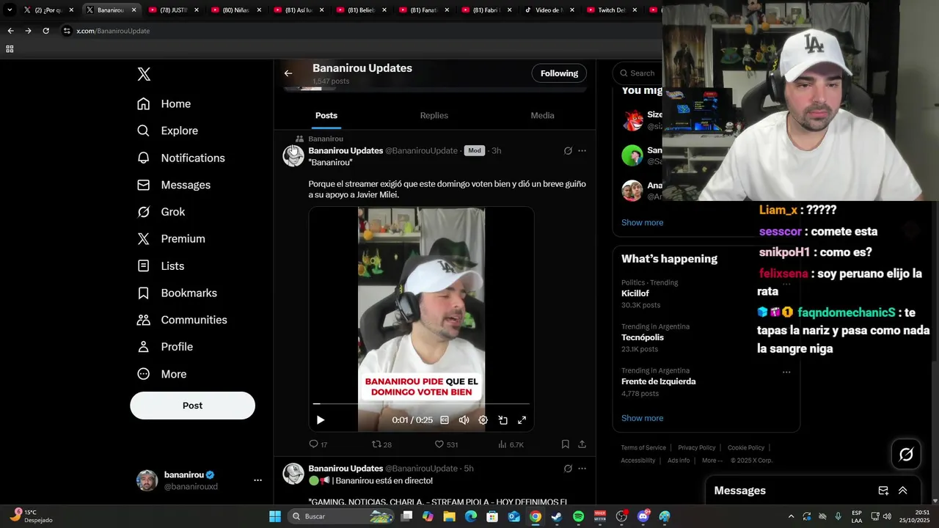Open options for Frente de Izquierda trend

(x=786, y=372)
